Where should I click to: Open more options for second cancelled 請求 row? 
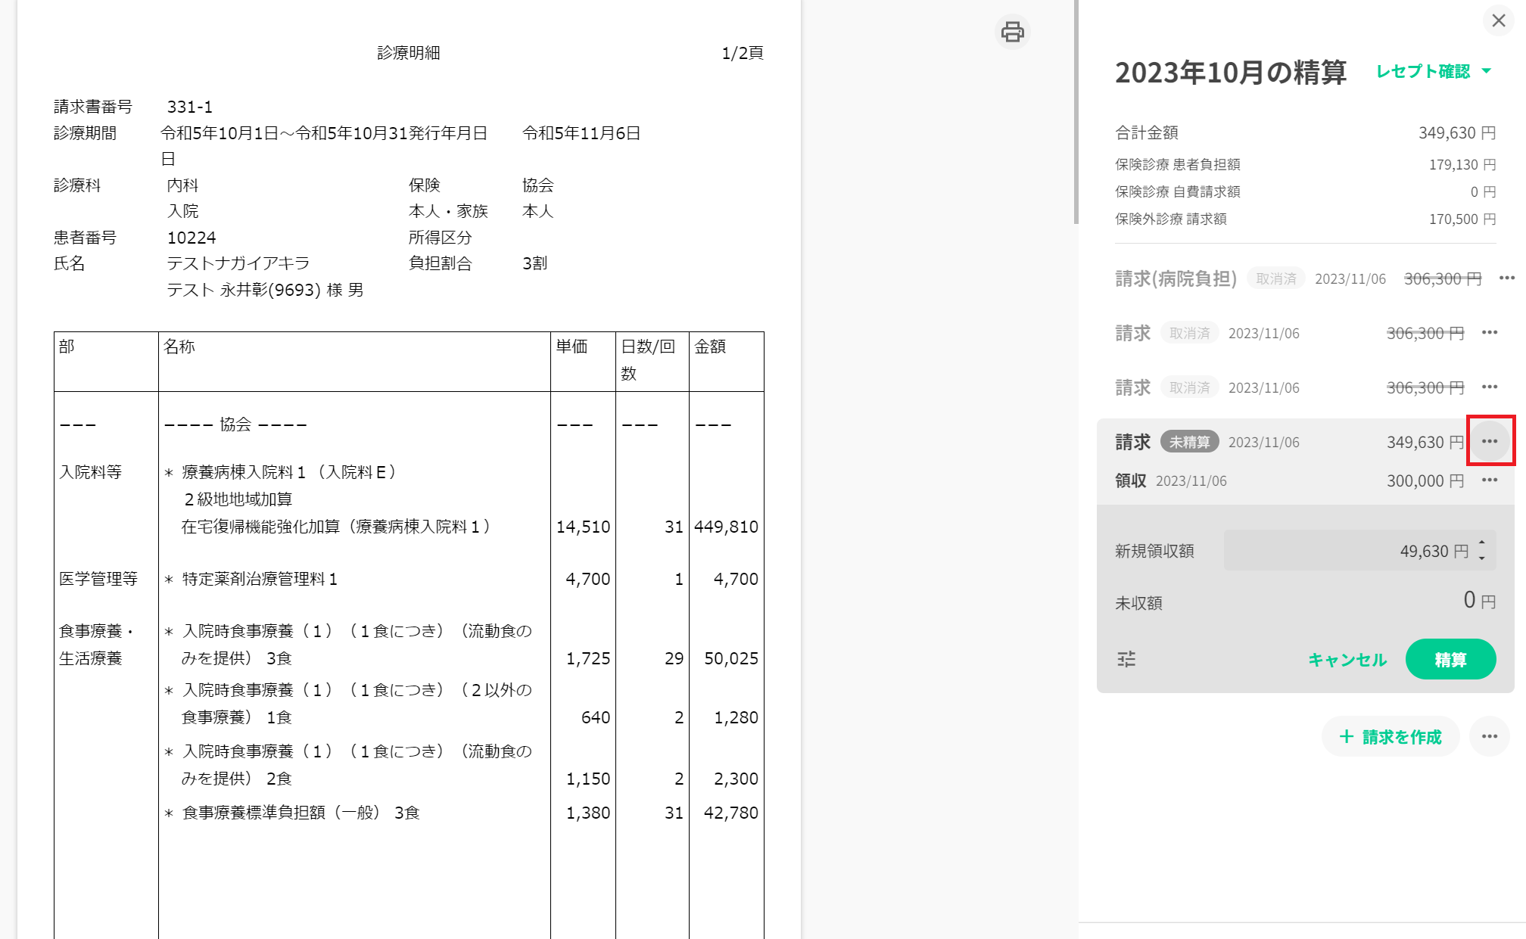[1489, 387]
